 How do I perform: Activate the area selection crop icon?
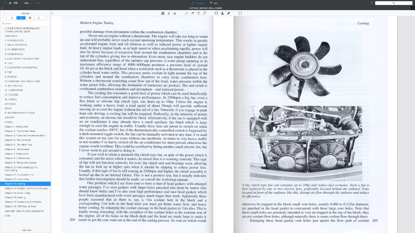240,13
